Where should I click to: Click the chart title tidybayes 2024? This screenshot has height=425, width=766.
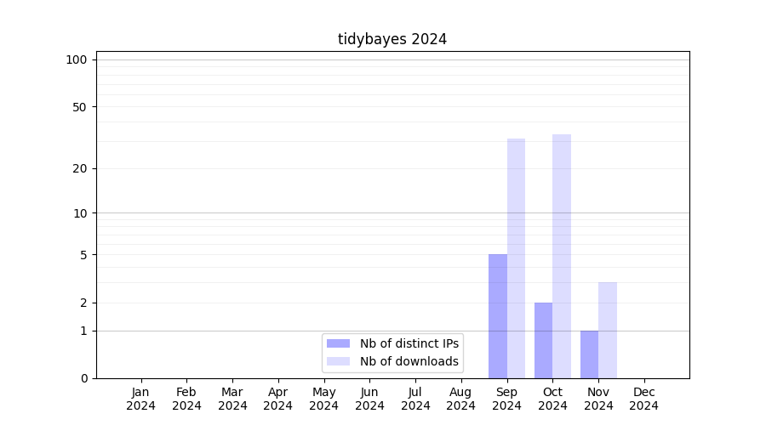point(392,39)
